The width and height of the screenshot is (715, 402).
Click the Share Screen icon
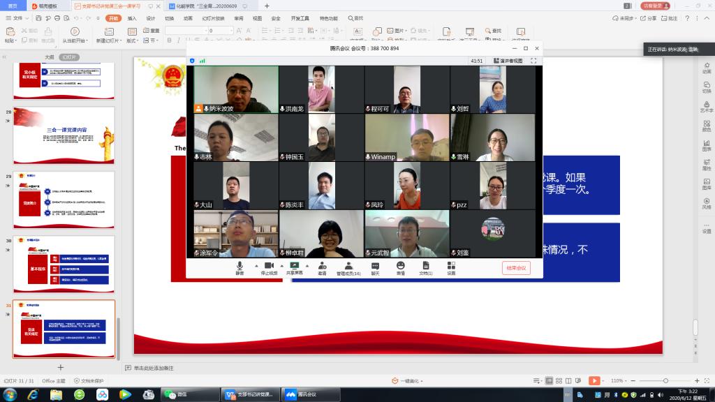tap(294, 266)
